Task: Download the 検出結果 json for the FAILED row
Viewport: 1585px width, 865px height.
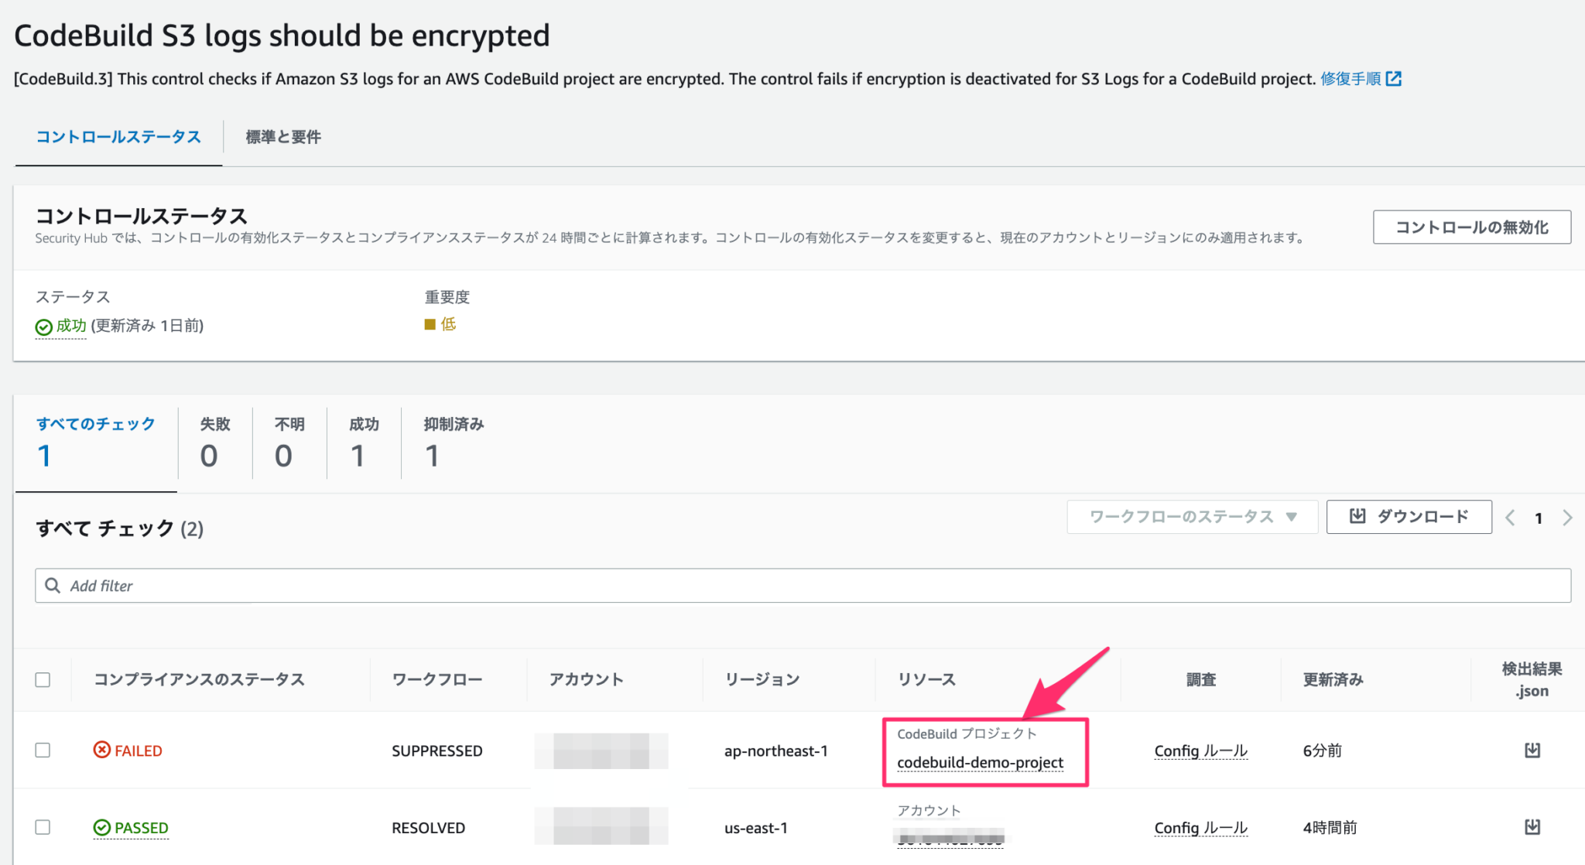Action: pos(1533,750)
